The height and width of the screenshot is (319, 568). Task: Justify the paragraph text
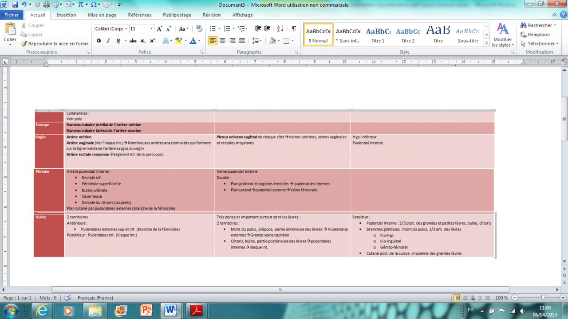242,41
